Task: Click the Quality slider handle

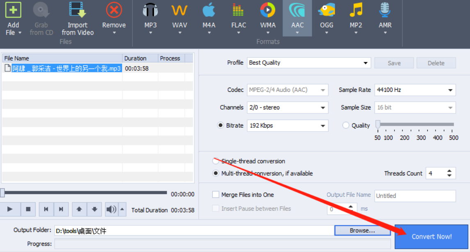Action: (378, 124)
